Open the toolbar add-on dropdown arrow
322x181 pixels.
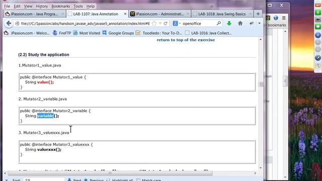260,24
